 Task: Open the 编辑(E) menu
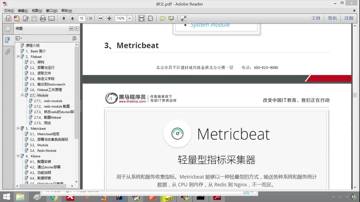pyautogui.click(x=23, y=11)
